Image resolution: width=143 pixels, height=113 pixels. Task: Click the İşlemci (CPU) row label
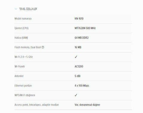click(x=21, y=28)
